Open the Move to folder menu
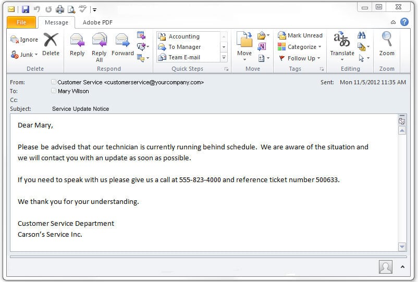The image size is (418, 282). click(244, 46)
